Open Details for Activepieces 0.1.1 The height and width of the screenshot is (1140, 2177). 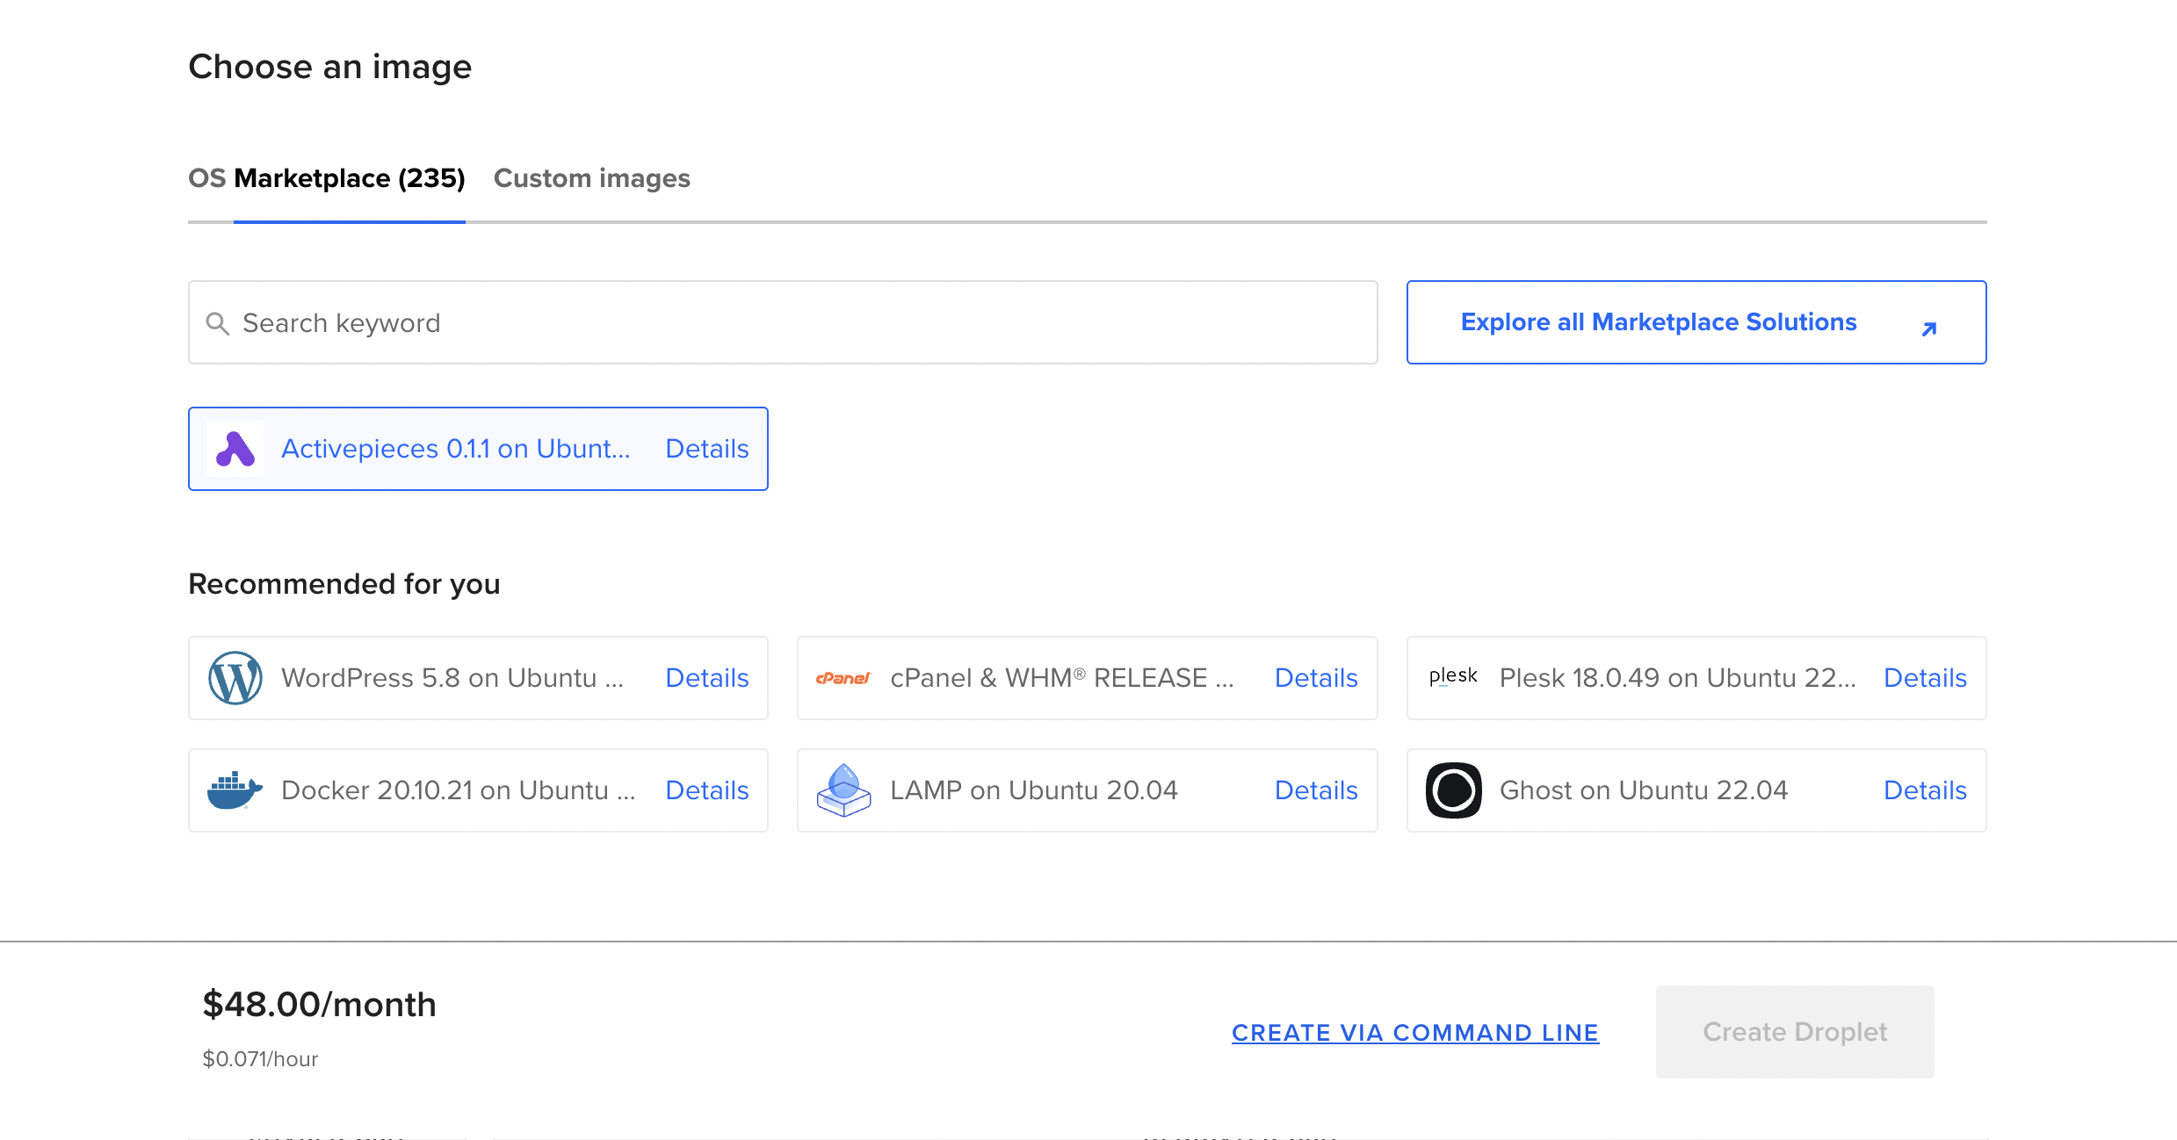(x=706, y=449)
